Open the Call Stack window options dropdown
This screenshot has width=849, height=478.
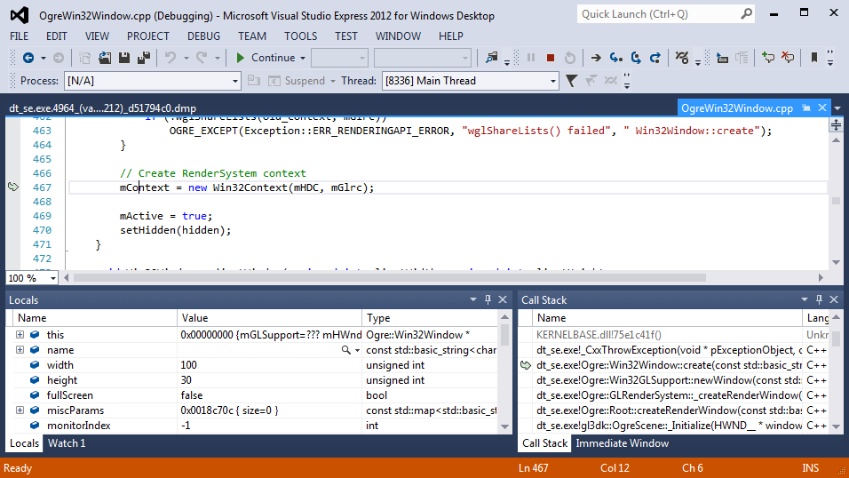tap(805, 299)
